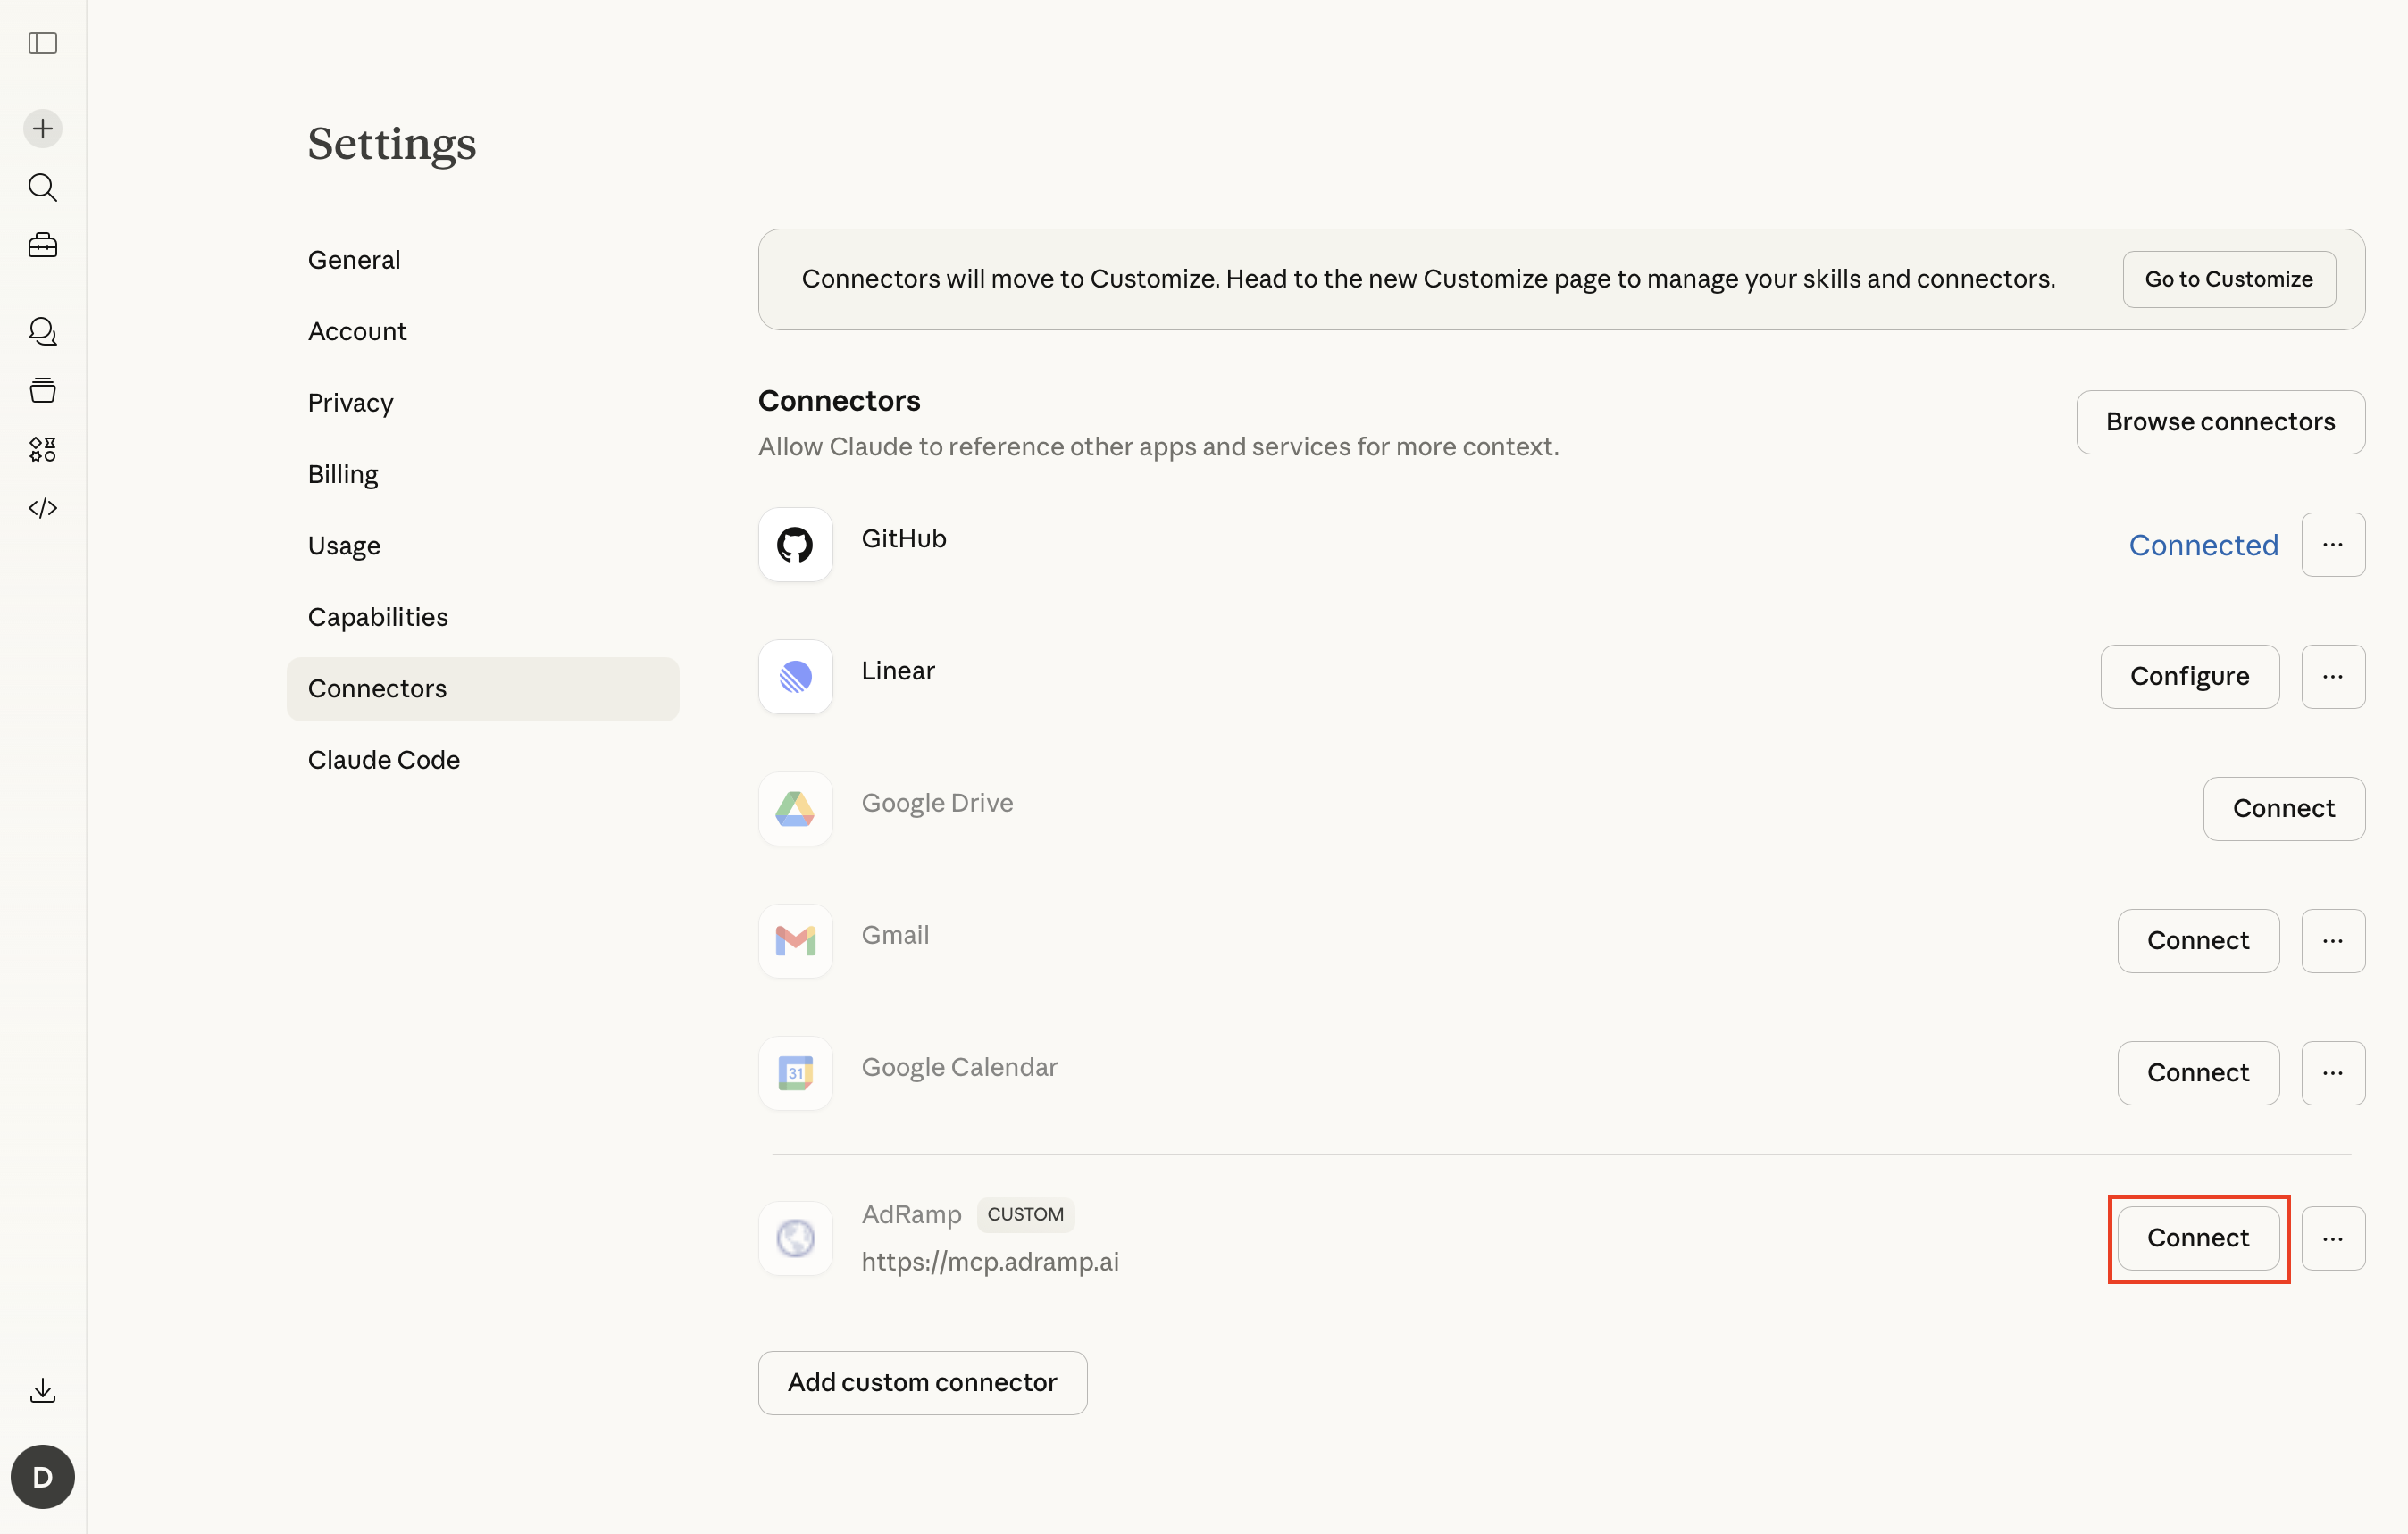Start a new chat with the plus icon
Image resolution: width=2408 pixels, height=1534 pixels.
coord(42,128)
